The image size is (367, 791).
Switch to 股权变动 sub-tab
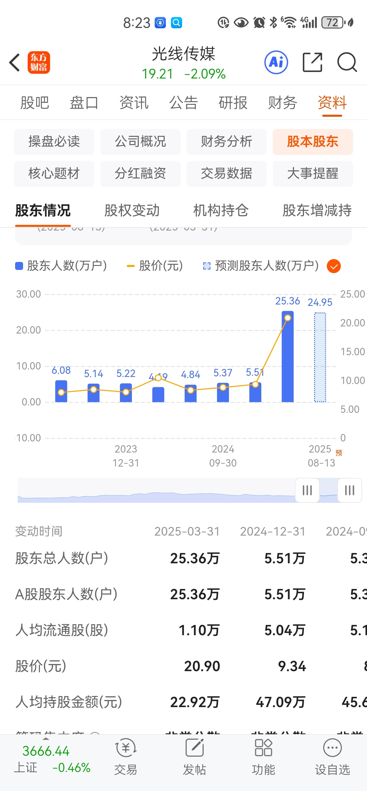pyautogui.click(x=132, y=211)
